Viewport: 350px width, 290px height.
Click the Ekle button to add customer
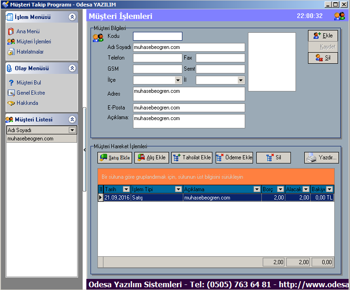pyautogui.click(x=323, y=36)
